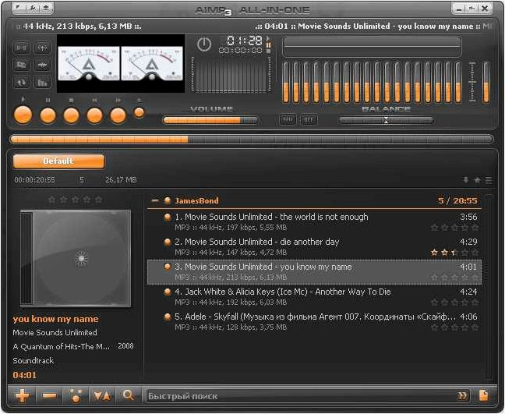Start playback with the orange Play button
The width and height of the screenshot is (505, 414).
point(23,115)
